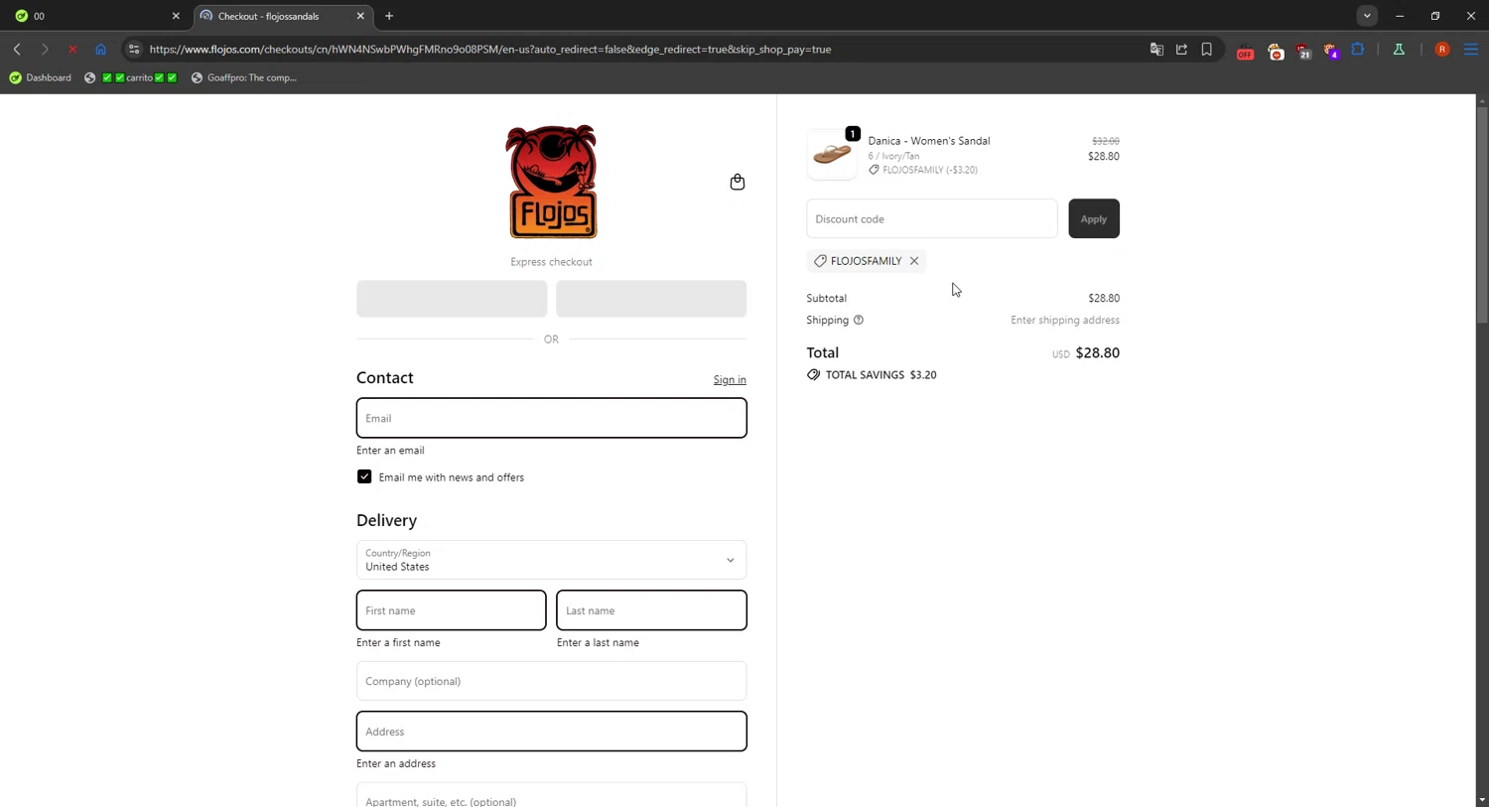The height and width of the screenshot is (807, 1489).
Task: Open the extensions puzzle icon
Action: (1358, 49)
